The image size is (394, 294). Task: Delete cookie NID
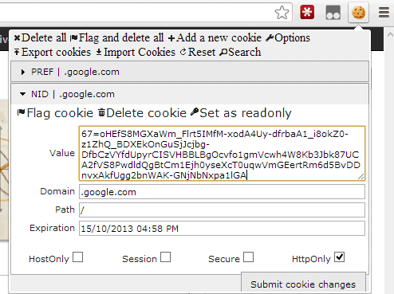tap(142, 113)
